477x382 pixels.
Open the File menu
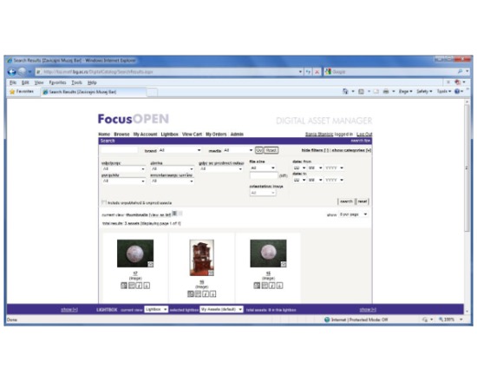pyautogui.click(x=13, y=82)
